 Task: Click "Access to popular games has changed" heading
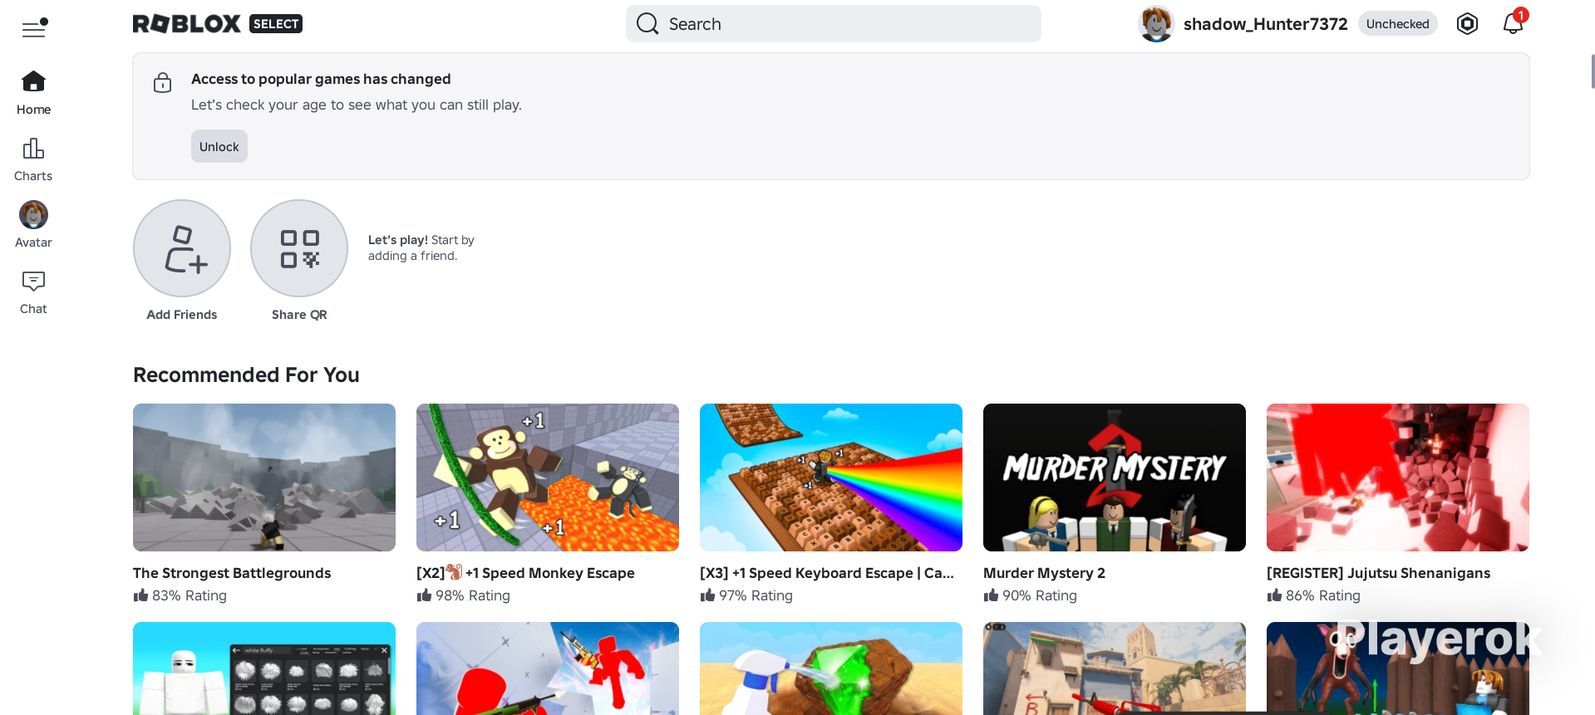click(321, 79)
